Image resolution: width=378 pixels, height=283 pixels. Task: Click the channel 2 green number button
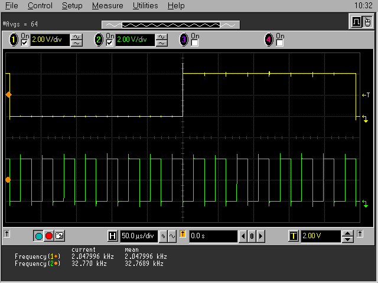(99, 40)
